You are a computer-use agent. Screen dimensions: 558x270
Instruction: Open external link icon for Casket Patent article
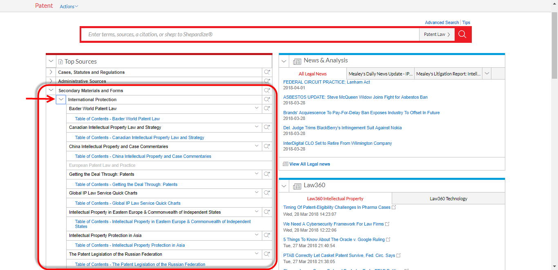point(398,255)
